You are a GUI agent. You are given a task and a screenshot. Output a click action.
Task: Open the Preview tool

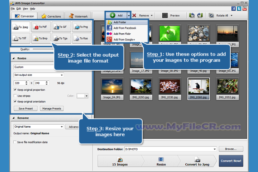[x=171, y=15]
